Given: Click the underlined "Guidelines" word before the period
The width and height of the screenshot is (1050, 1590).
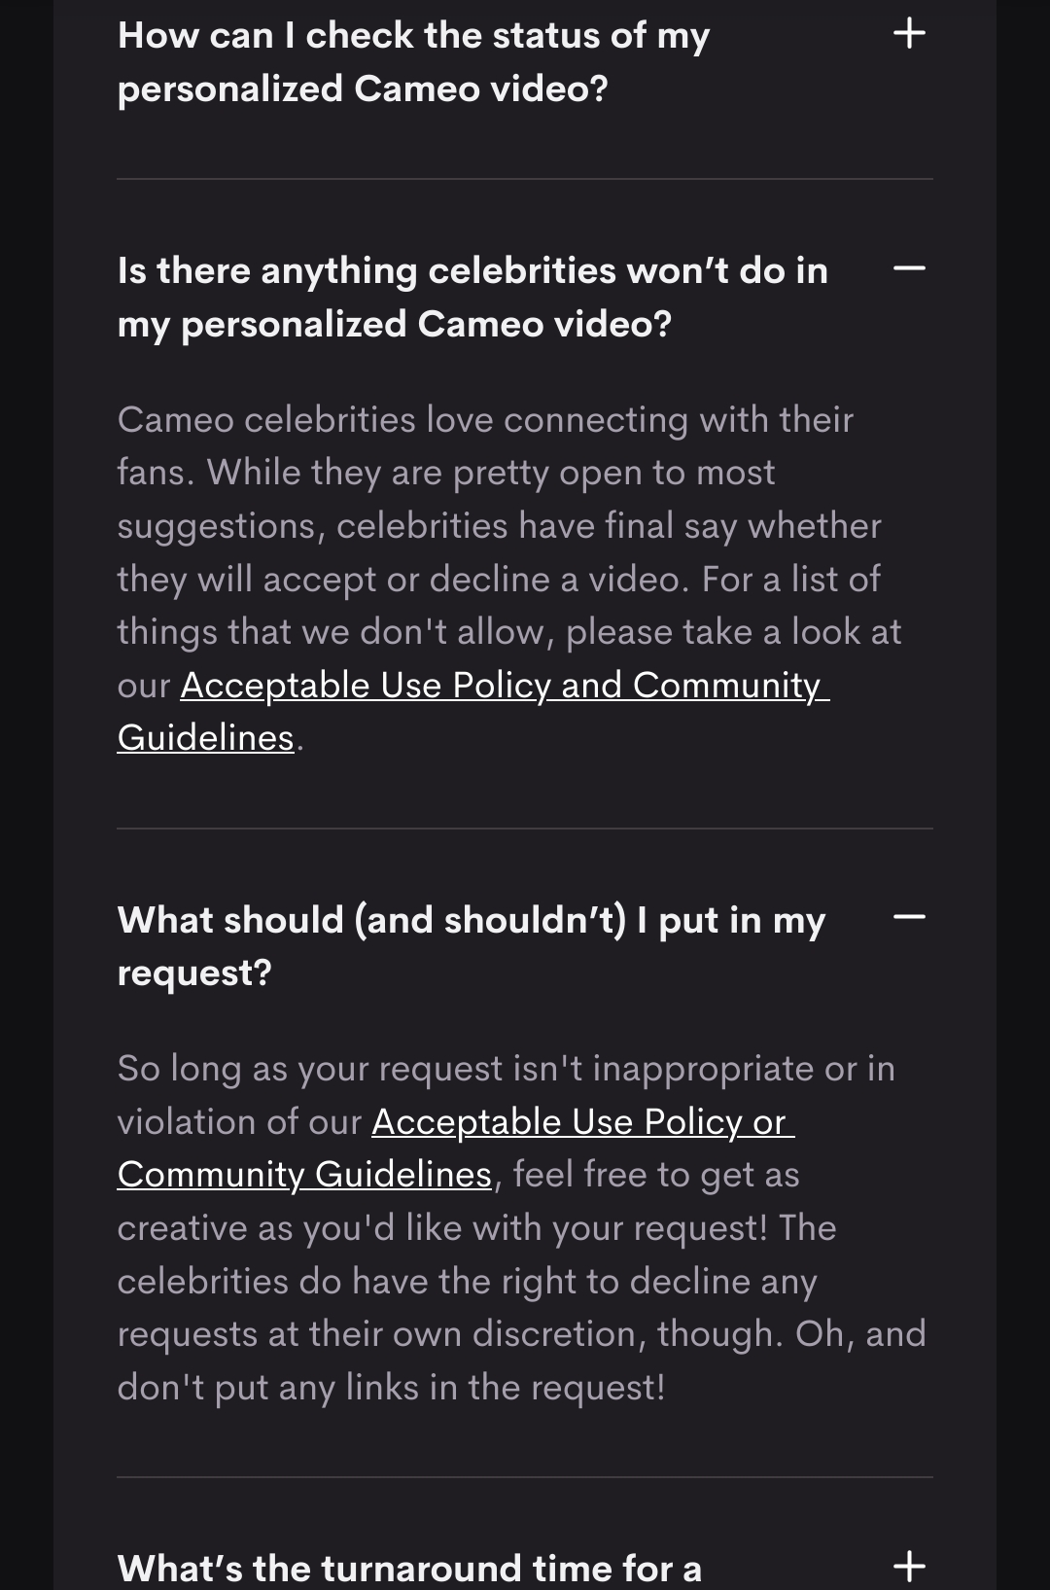Looking at the screenshot, I should click(205, 738).
